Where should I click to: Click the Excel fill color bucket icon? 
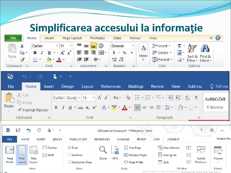point(49,60)
